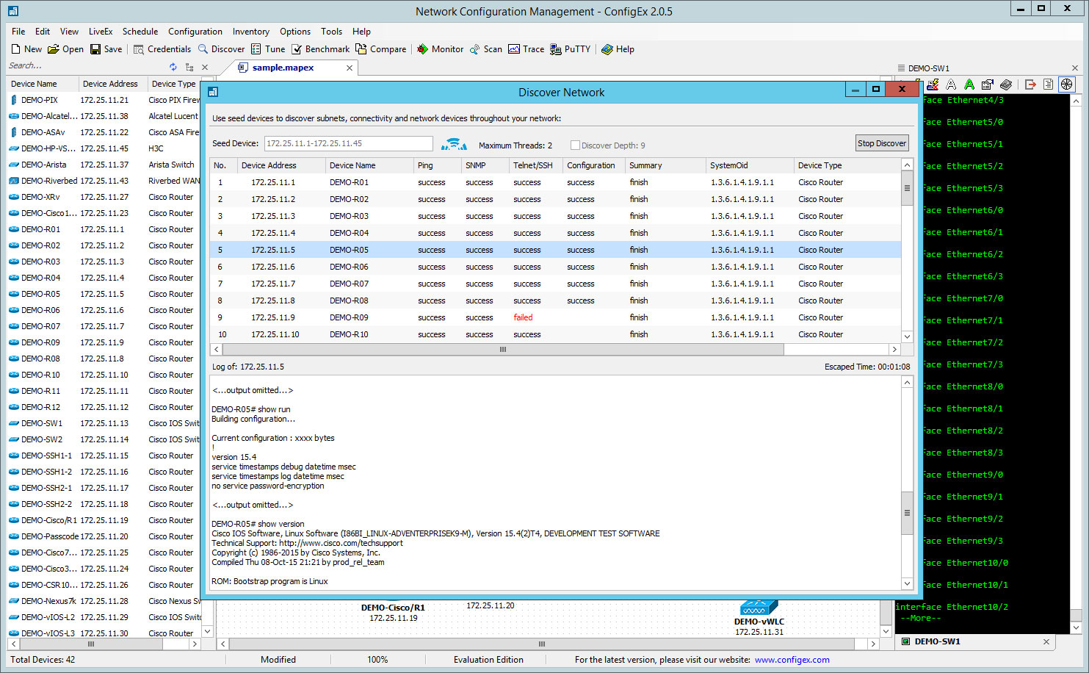Select discovery row 172.25.11.1 DEMO-R01

coord(555,182)
